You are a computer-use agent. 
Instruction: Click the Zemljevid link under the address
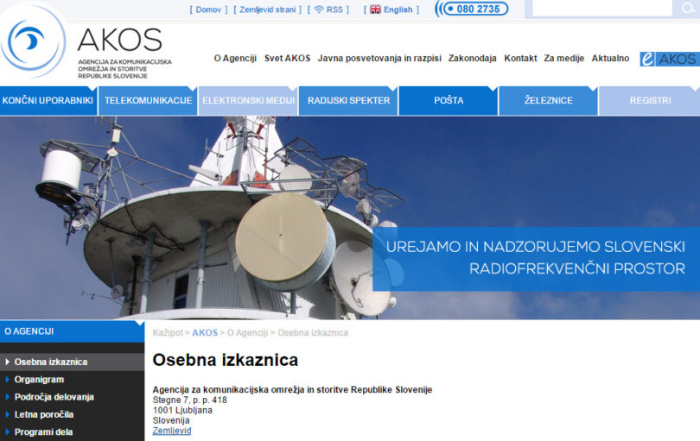pyautogui.click(x=172, y=431)
